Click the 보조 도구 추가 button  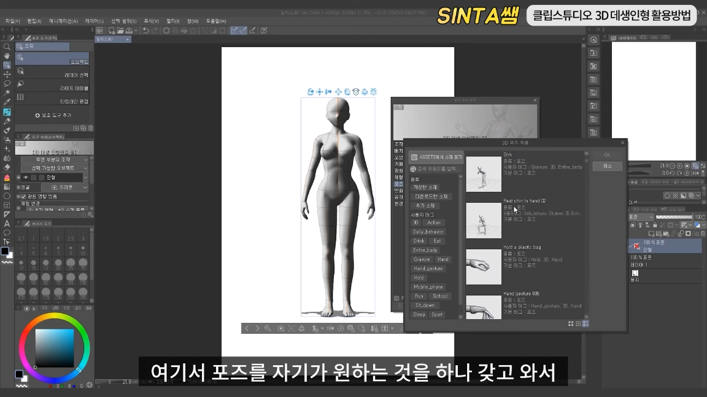(53, 115)
